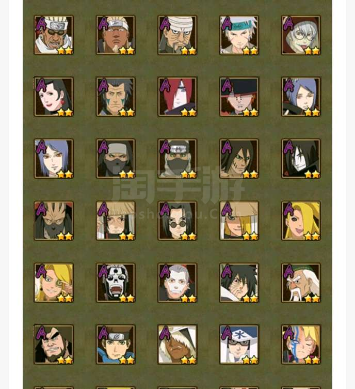
Task: Select Killer Bee portrait with sunglasses
Action: click(x=54, y=35)
